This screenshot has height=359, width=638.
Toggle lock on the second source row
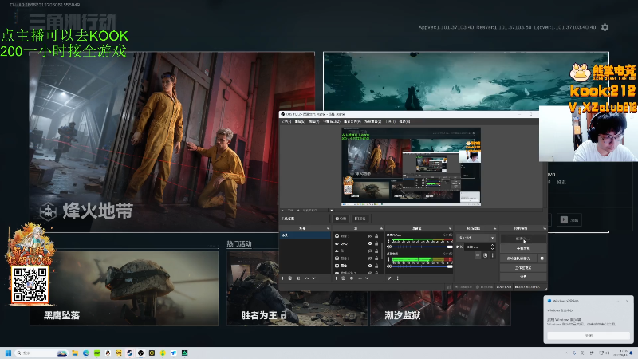click(x=376, y=243)
